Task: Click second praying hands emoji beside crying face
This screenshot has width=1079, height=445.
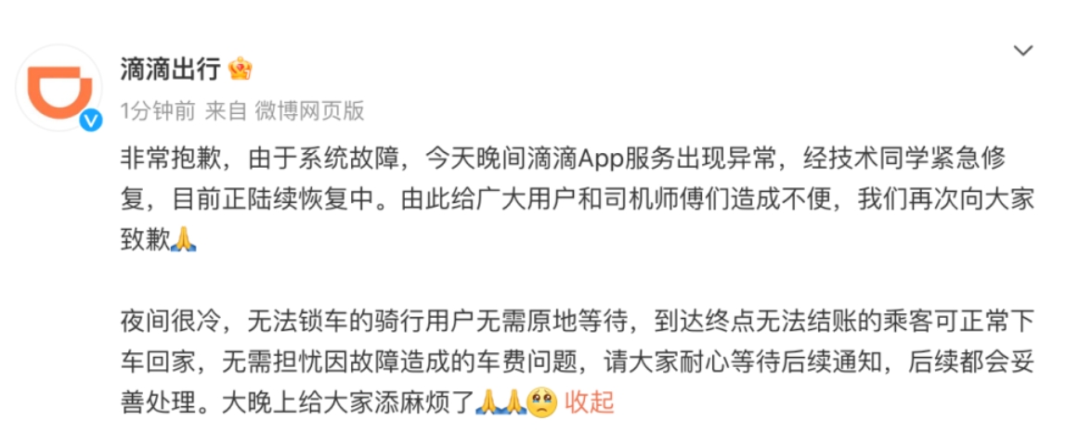Action: pyautogui.click(x=514, y=402)
